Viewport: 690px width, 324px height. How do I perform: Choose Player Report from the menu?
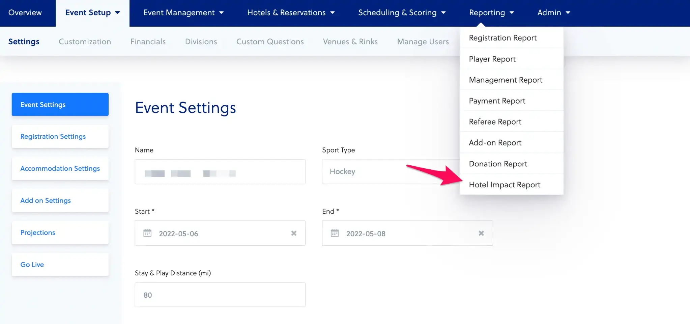pyautogui.click(x=512, y=59)
